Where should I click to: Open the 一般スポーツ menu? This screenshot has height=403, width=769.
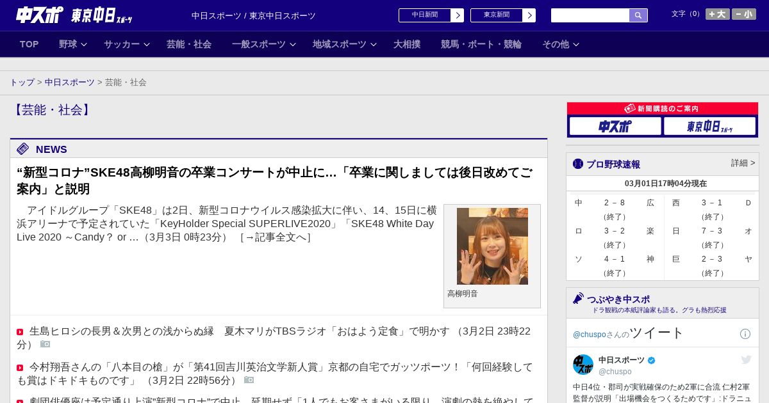(x=259, y=44)
